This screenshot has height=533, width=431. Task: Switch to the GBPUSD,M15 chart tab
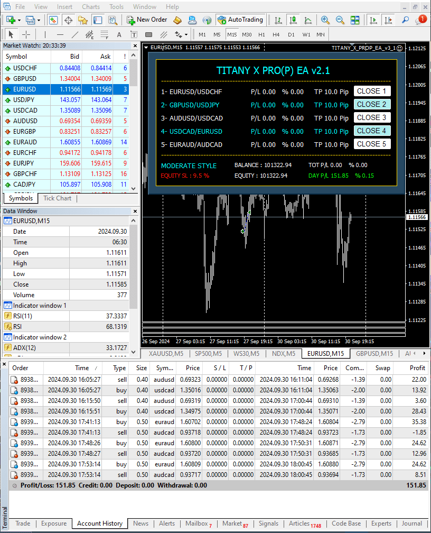pyautogui.click(x=374, y=354)
